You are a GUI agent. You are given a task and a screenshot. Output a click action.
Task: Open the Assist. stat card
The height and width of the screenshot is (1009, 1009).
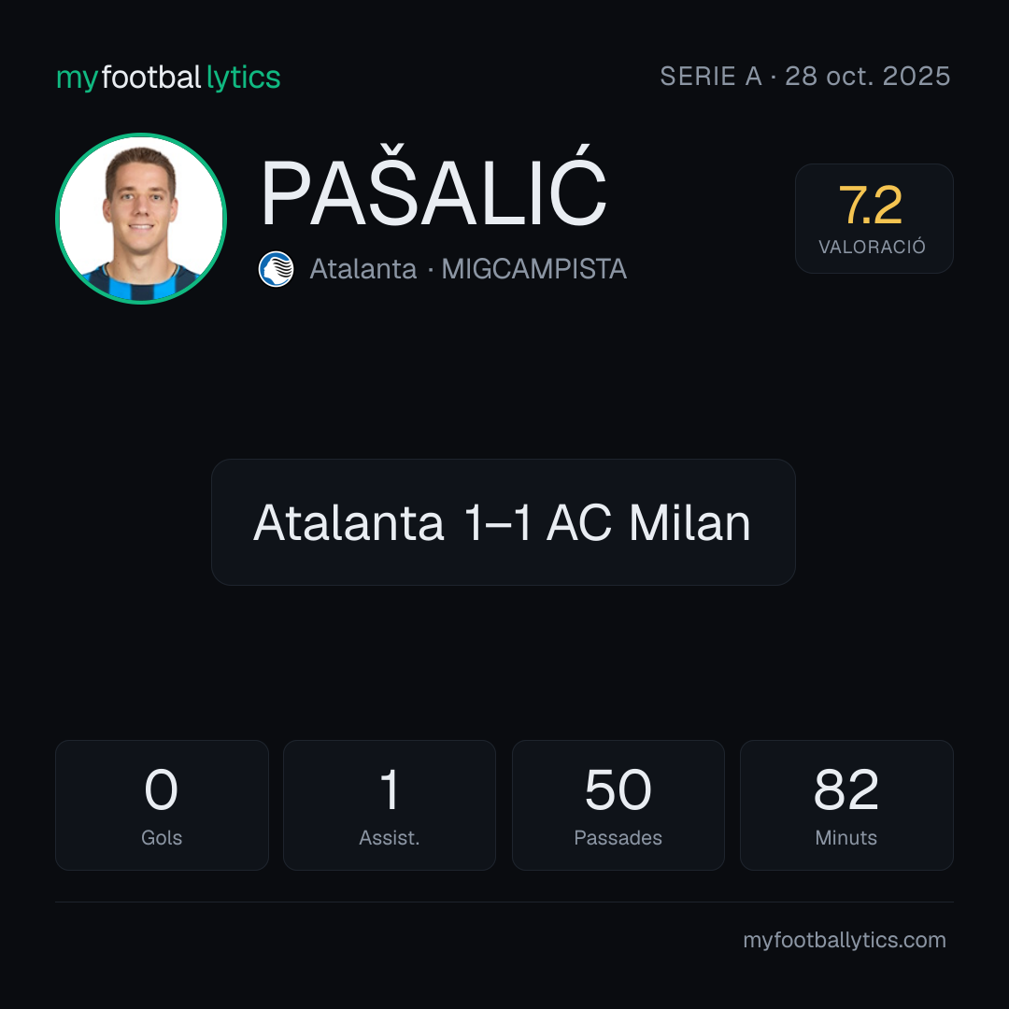click(390, 805)
